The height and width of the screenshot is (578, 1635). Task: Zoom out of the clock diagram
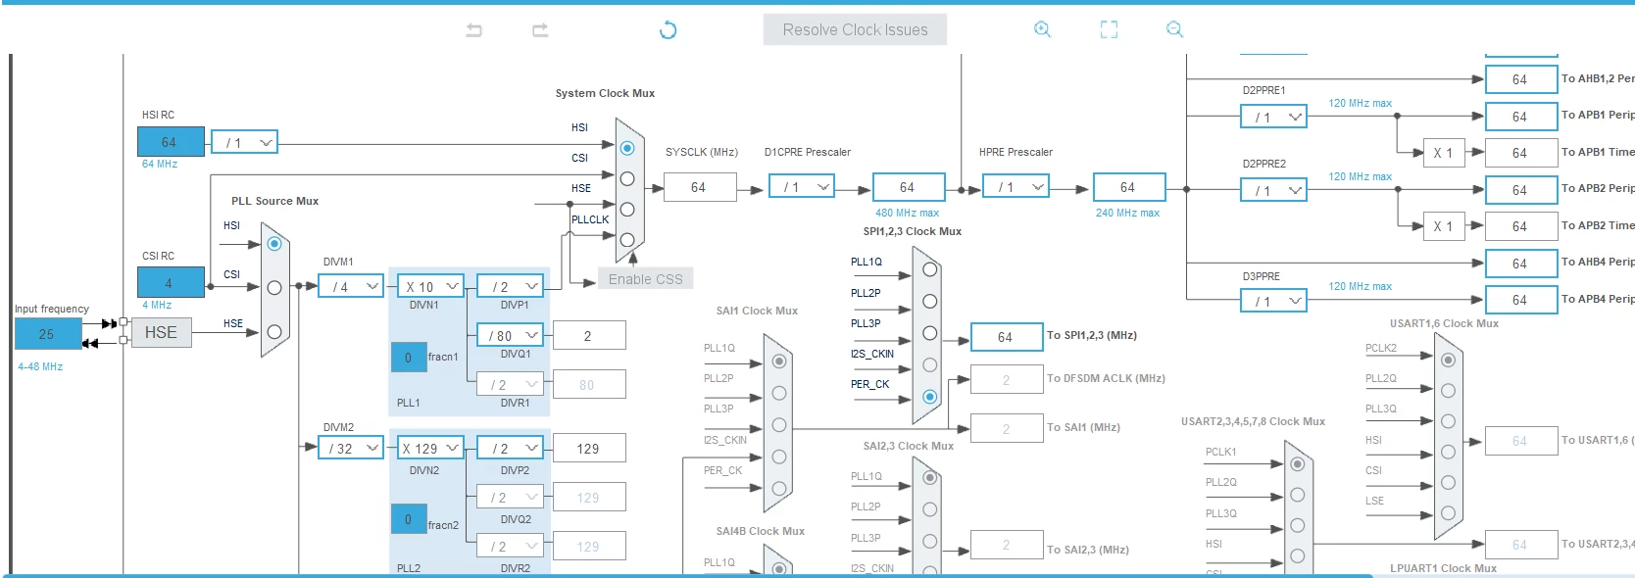1174,29
